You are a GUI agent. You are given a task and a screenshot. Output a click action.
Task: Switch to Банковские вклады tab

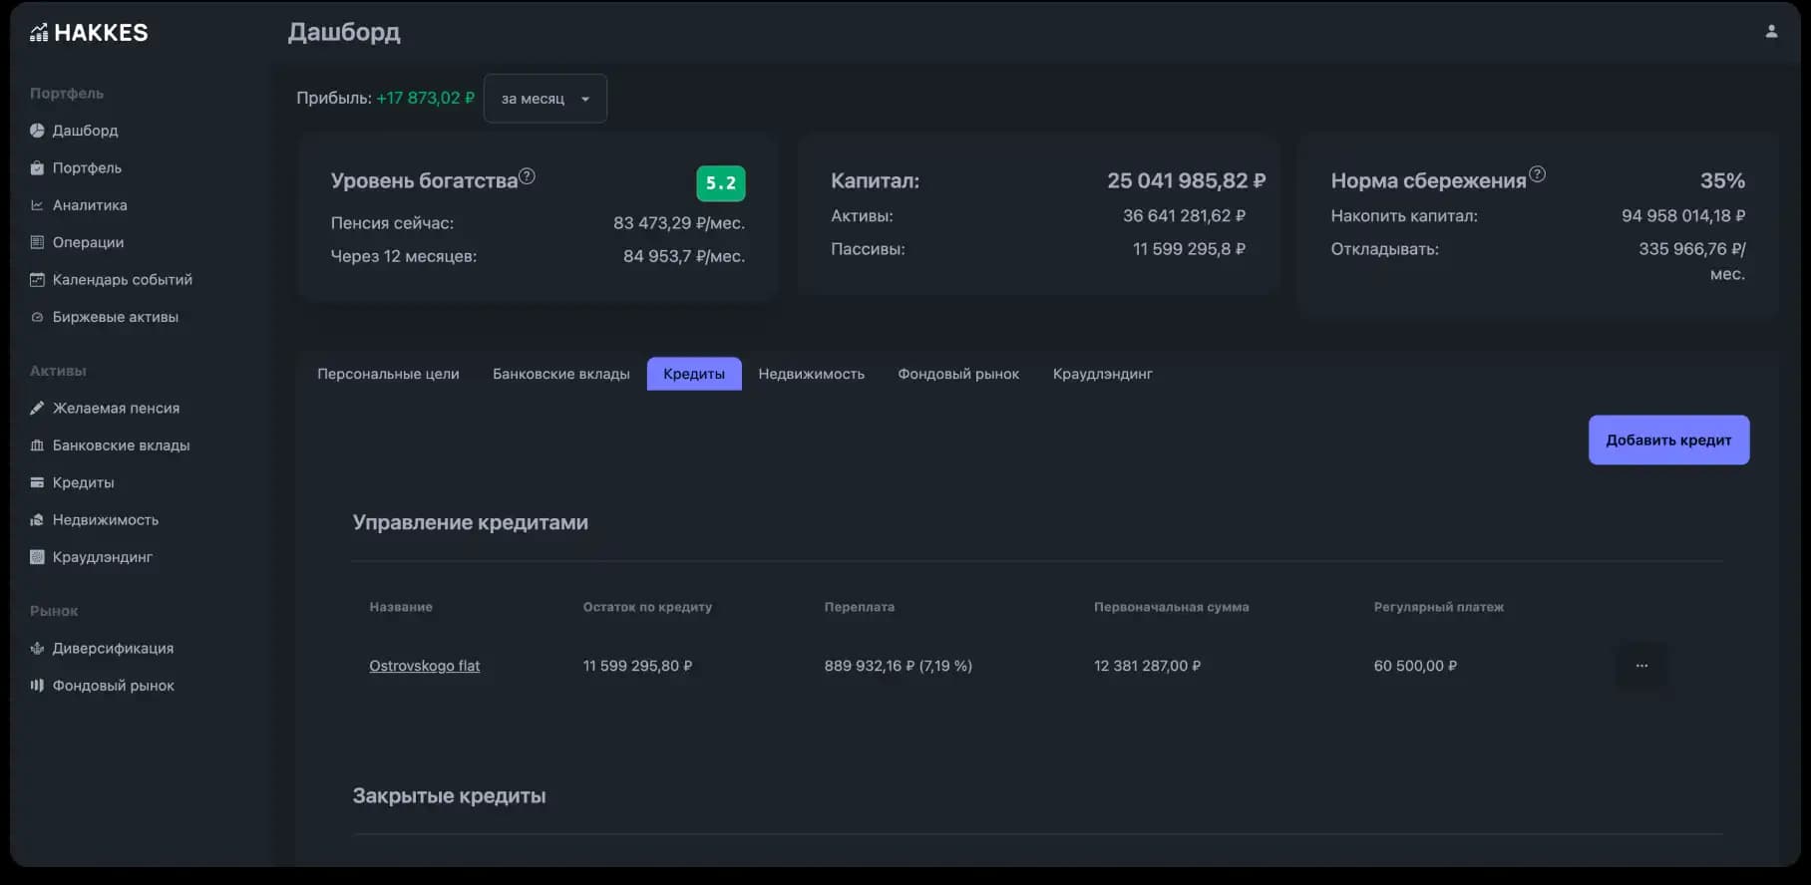(x=561, y=374)
